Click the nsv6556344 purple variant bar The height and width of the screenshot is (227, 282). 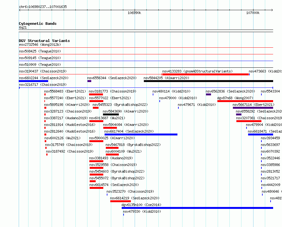(x=89, y=81)
